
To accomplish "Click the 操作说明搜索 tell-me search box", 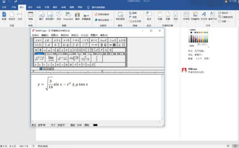I will (98, 7).
